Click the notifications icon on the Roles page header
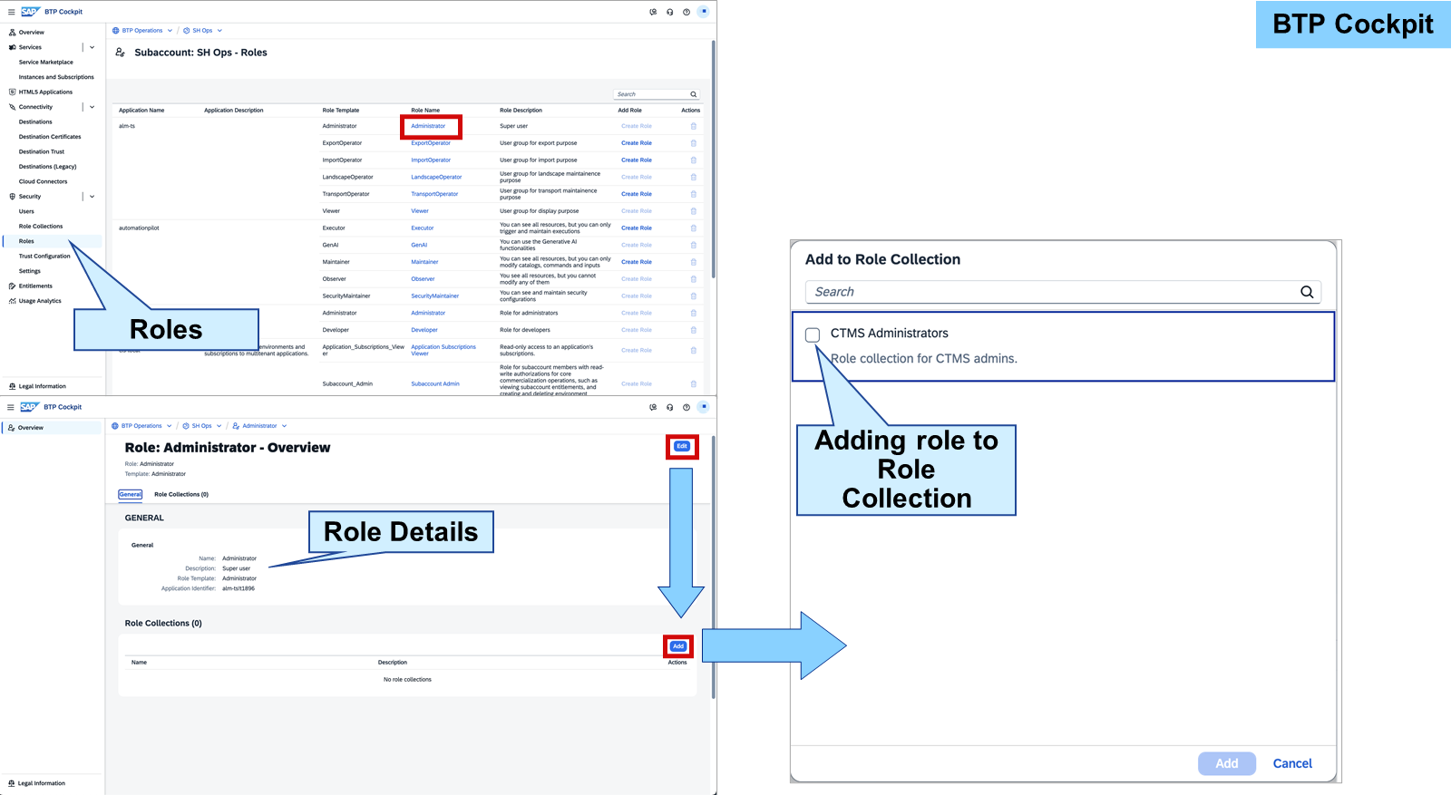This screenshot has width=1451, height=795. tap(653, 12)
